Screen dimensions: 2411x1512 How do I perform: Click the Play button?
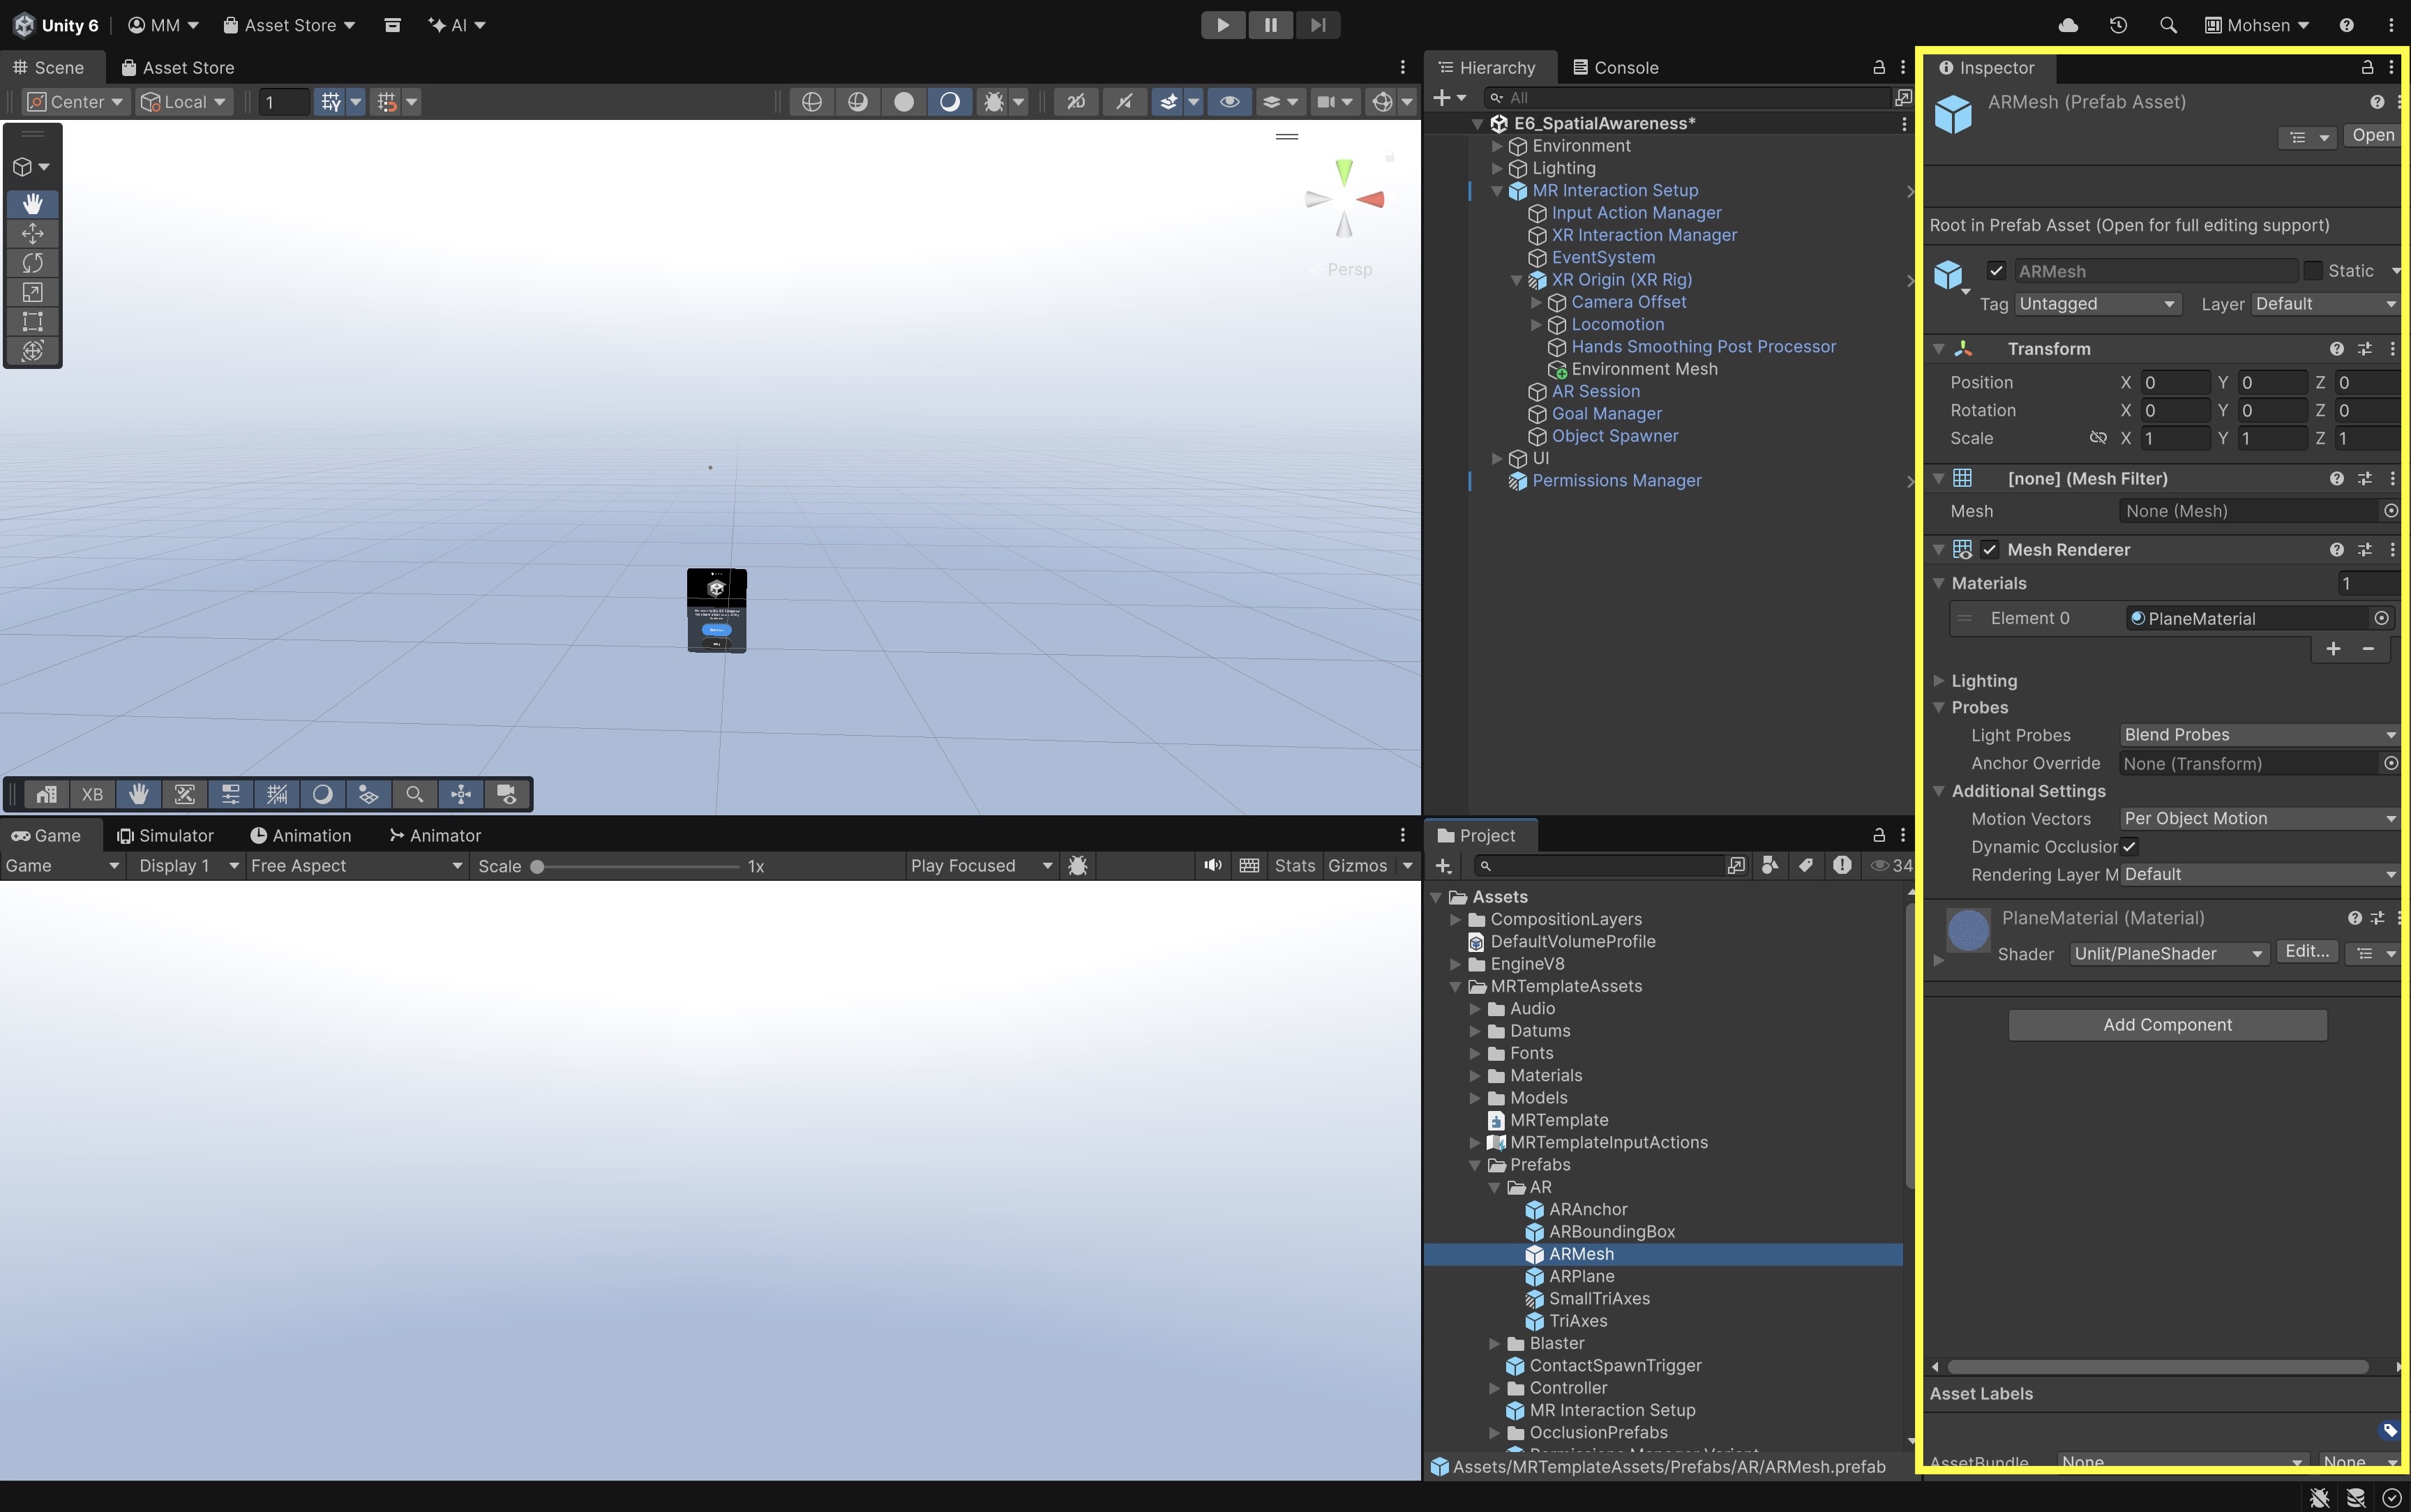coord(1222,25)
